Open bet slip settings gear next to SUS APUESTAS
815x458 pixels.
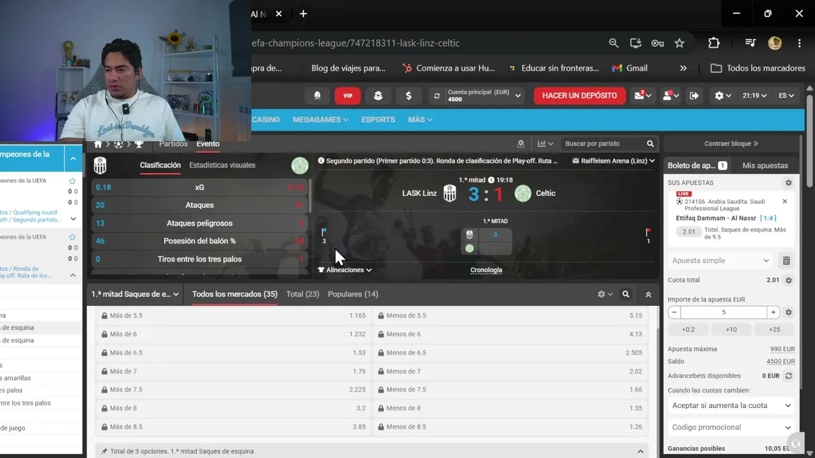click(x=788, y=183)
